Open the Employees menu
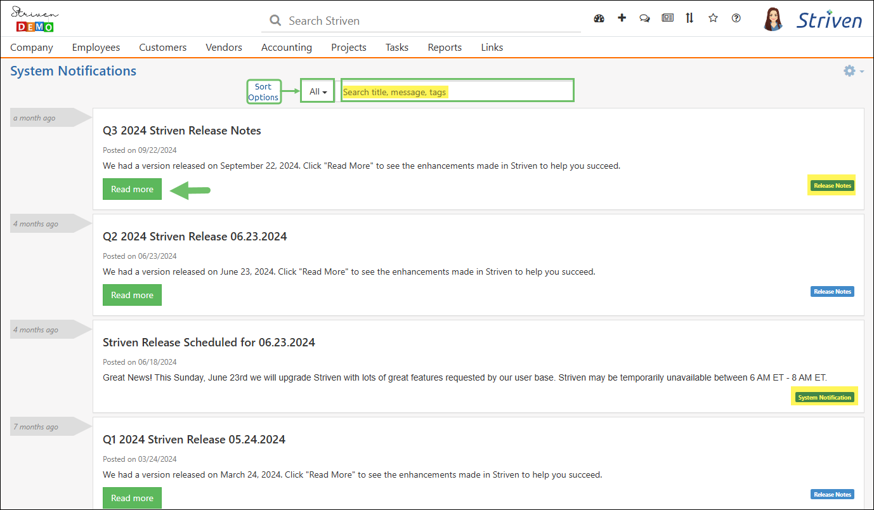874x510 pixels. (x=96, y=47)
